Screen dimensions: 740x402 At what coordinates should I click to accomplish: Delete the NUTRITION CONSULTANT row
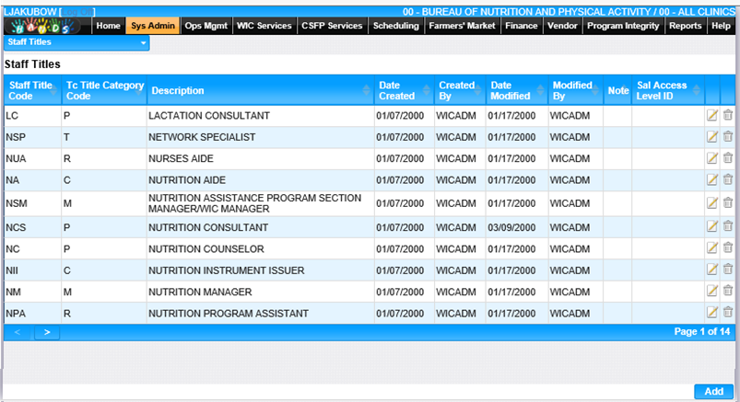pos(728,226)
